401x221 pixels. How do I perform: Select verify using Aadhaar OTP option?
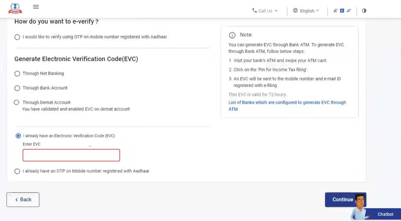click(17, 37)
